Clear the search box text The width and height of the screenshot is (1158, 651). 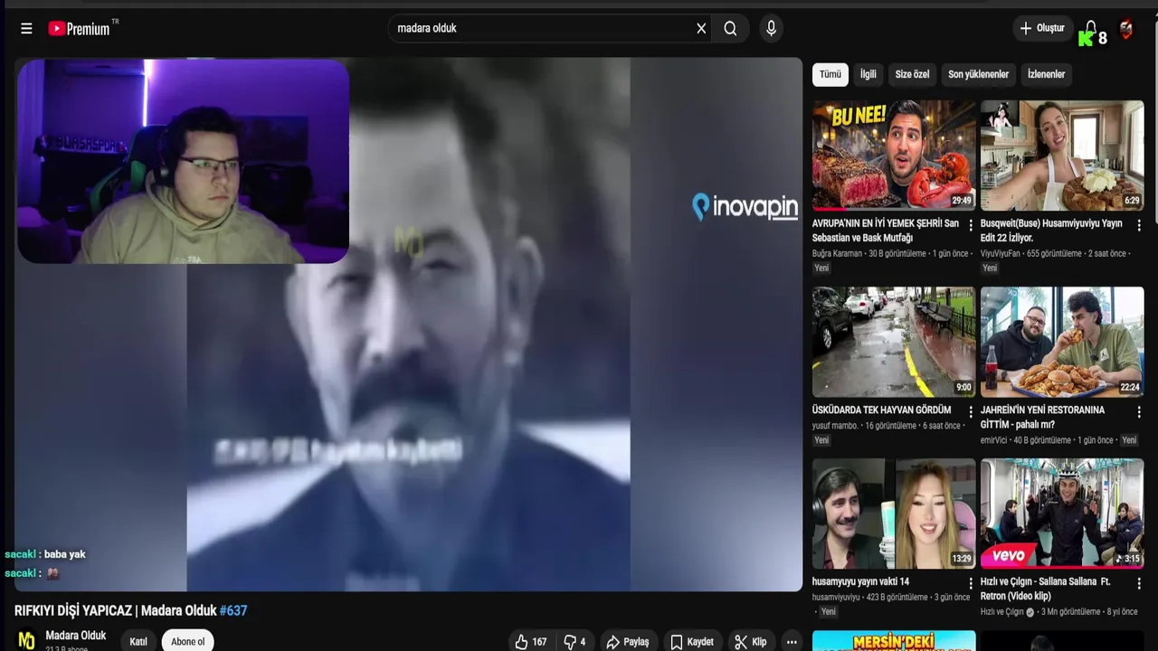point(700,28)
